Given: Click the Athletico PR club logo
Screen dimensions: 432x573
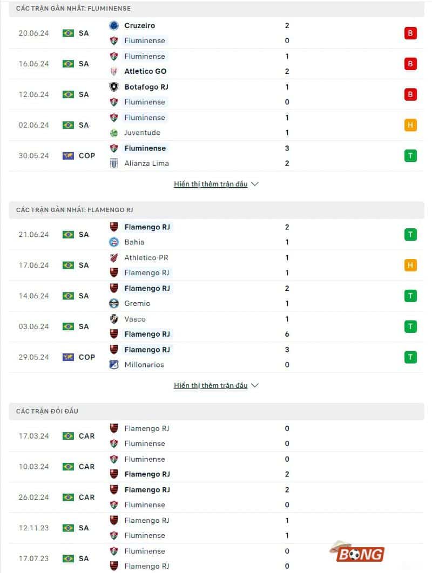Looking at the screenshot, I should [114, 257].
